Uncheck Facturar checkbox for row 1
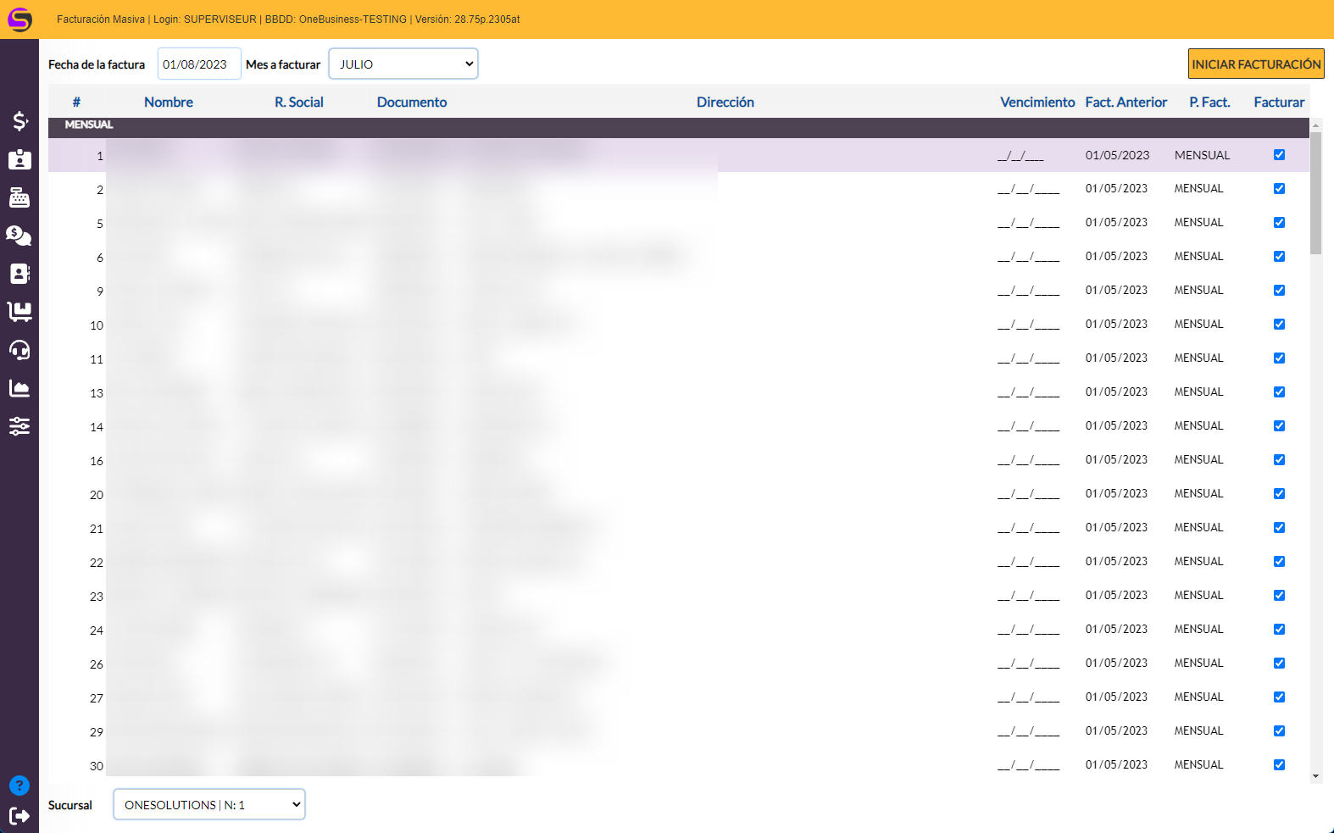 tap(1279, 155)
